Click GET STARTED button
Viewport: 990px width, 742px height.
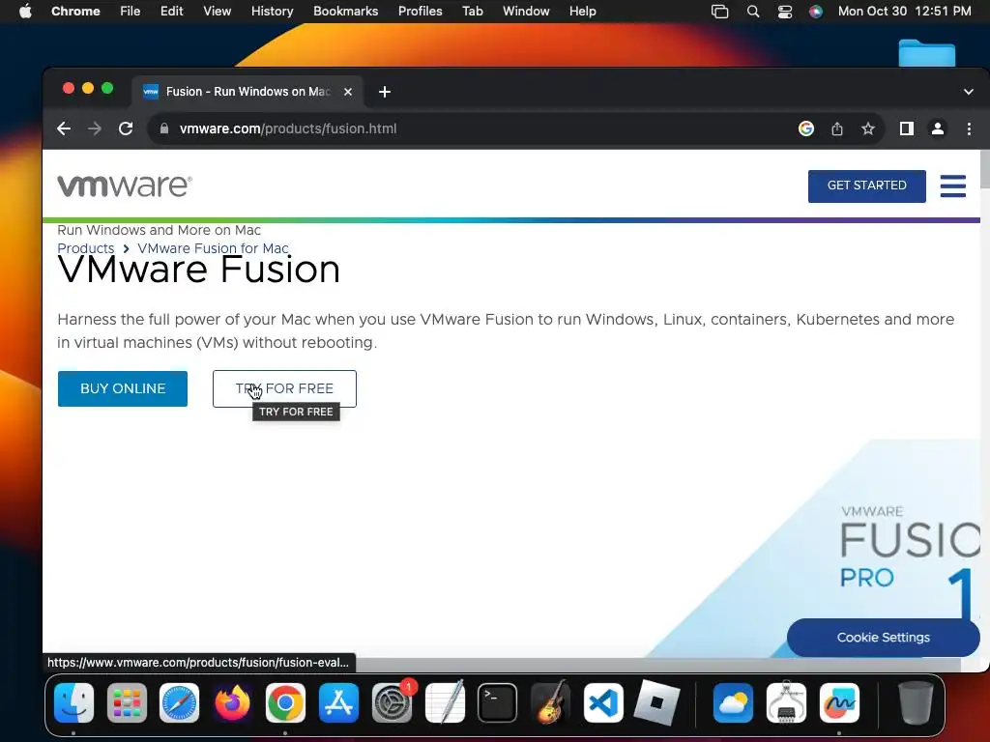pos(867,186)
